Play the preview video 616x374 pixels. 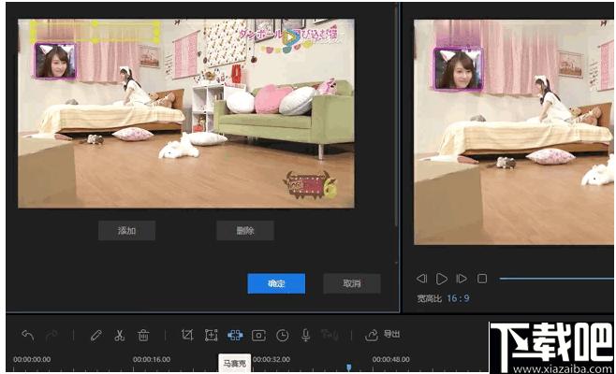(x=442, y=279)
